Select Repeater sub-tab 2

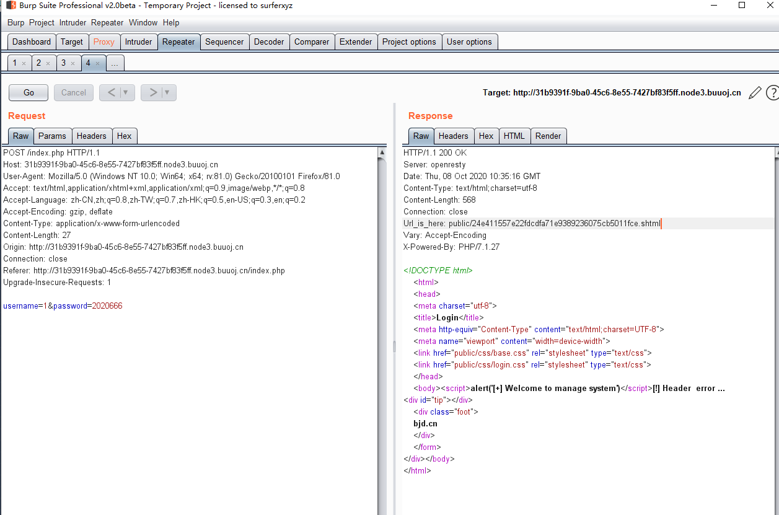38,63
